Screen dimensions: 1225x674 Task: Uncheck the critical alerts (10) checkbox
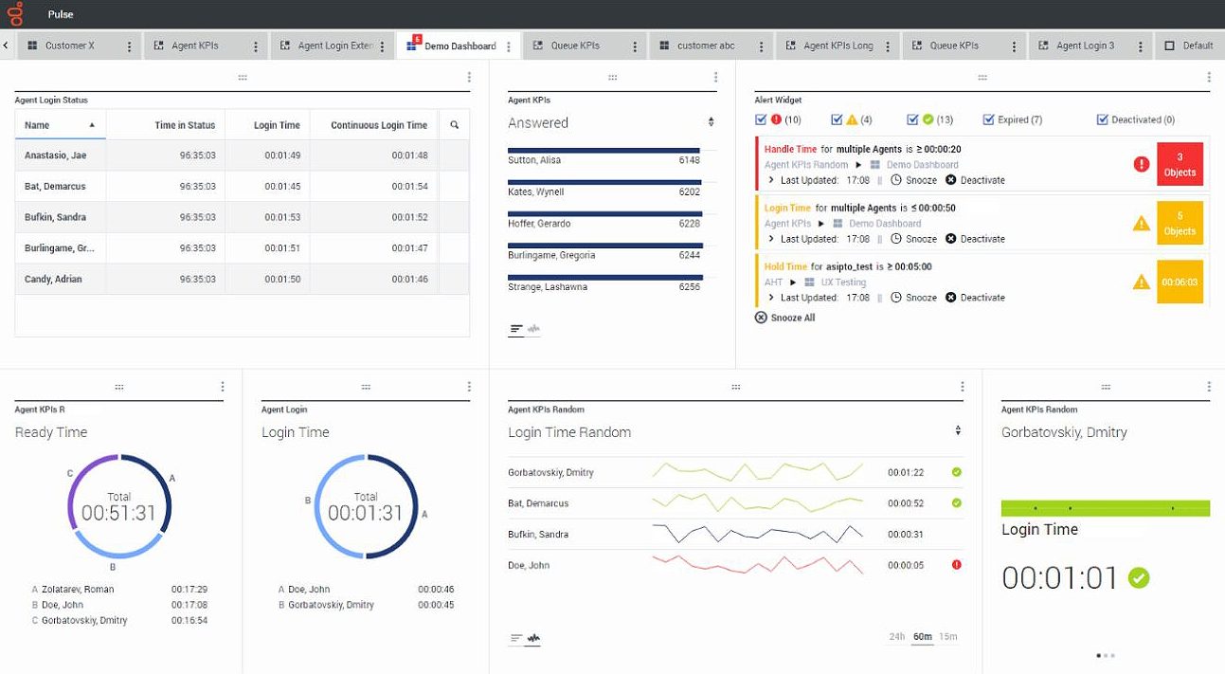click(x=761, y=118)
